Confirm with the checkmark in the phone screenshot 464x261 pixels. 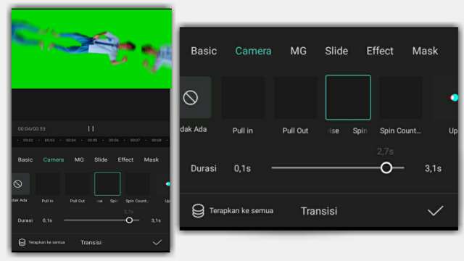(x=157, y=242)
